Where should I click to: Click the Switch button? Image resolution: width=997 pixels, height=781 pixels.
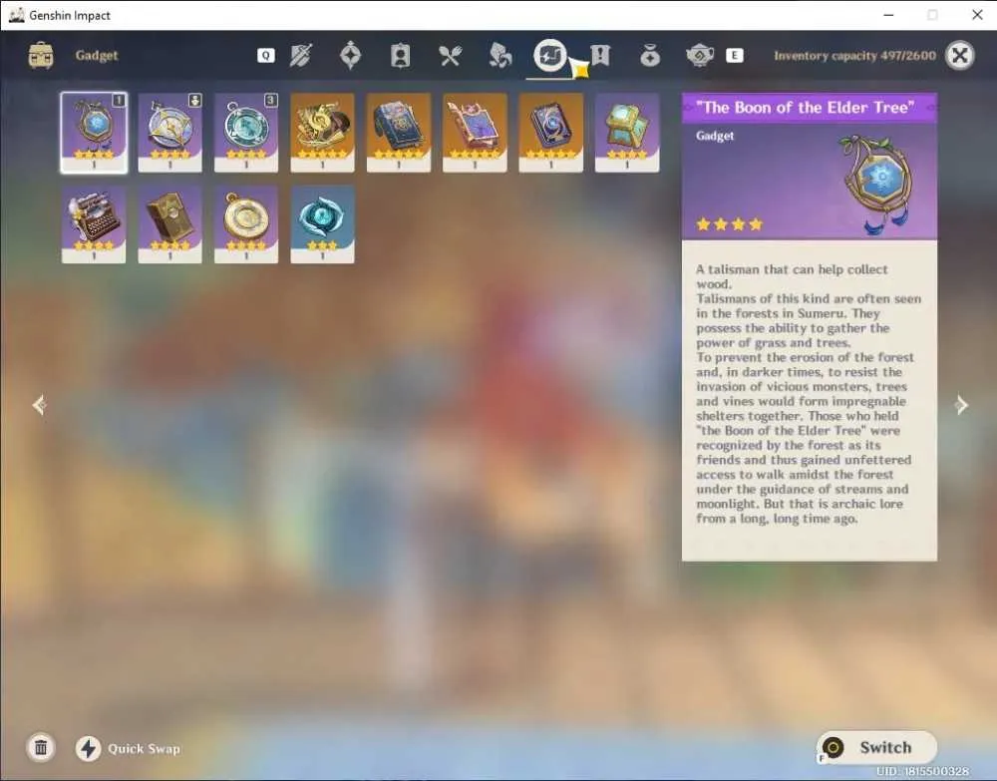point(876,747)
